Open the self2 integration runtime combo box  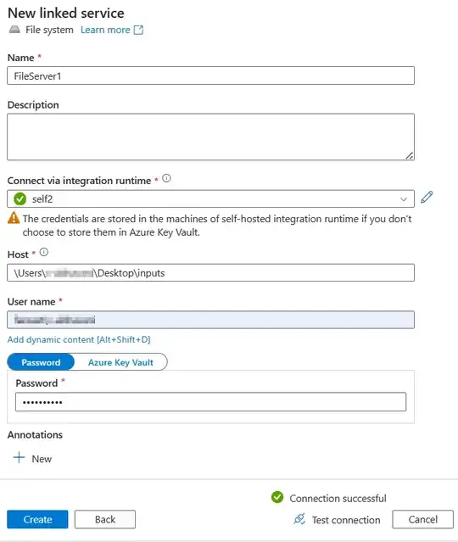pyautogui.click(x=210, y=198)
